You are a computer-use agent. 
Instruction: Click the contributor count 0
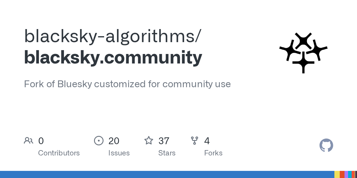[41, 141]
